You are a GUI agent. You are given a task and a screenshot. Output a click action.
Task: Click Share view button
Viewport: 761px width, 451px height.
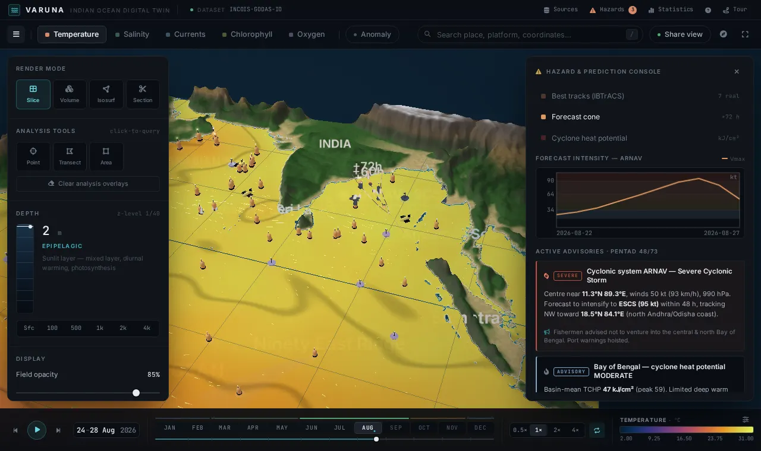(x=680, y=34)
